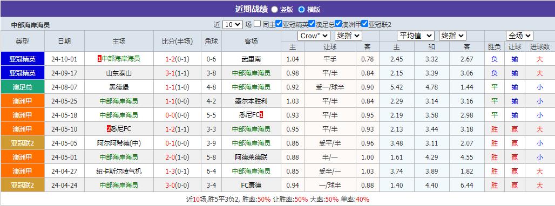The width and height of the screenshot is (555, 206).
Task: Open home team 纽卡斯尔喷气机
Action: pyautogui.click(x=119, y=171)
